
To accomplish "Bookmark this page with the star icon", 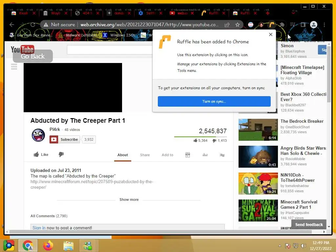I will coord(238,25).
